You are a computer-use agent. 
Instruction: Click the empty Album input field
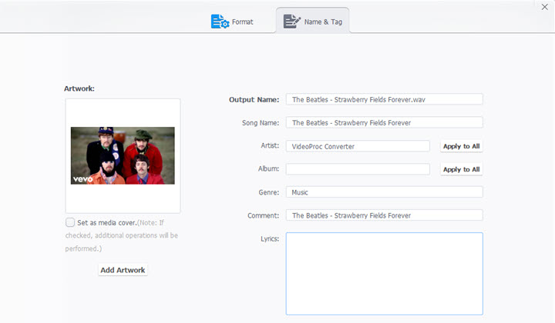pos(357,169)
